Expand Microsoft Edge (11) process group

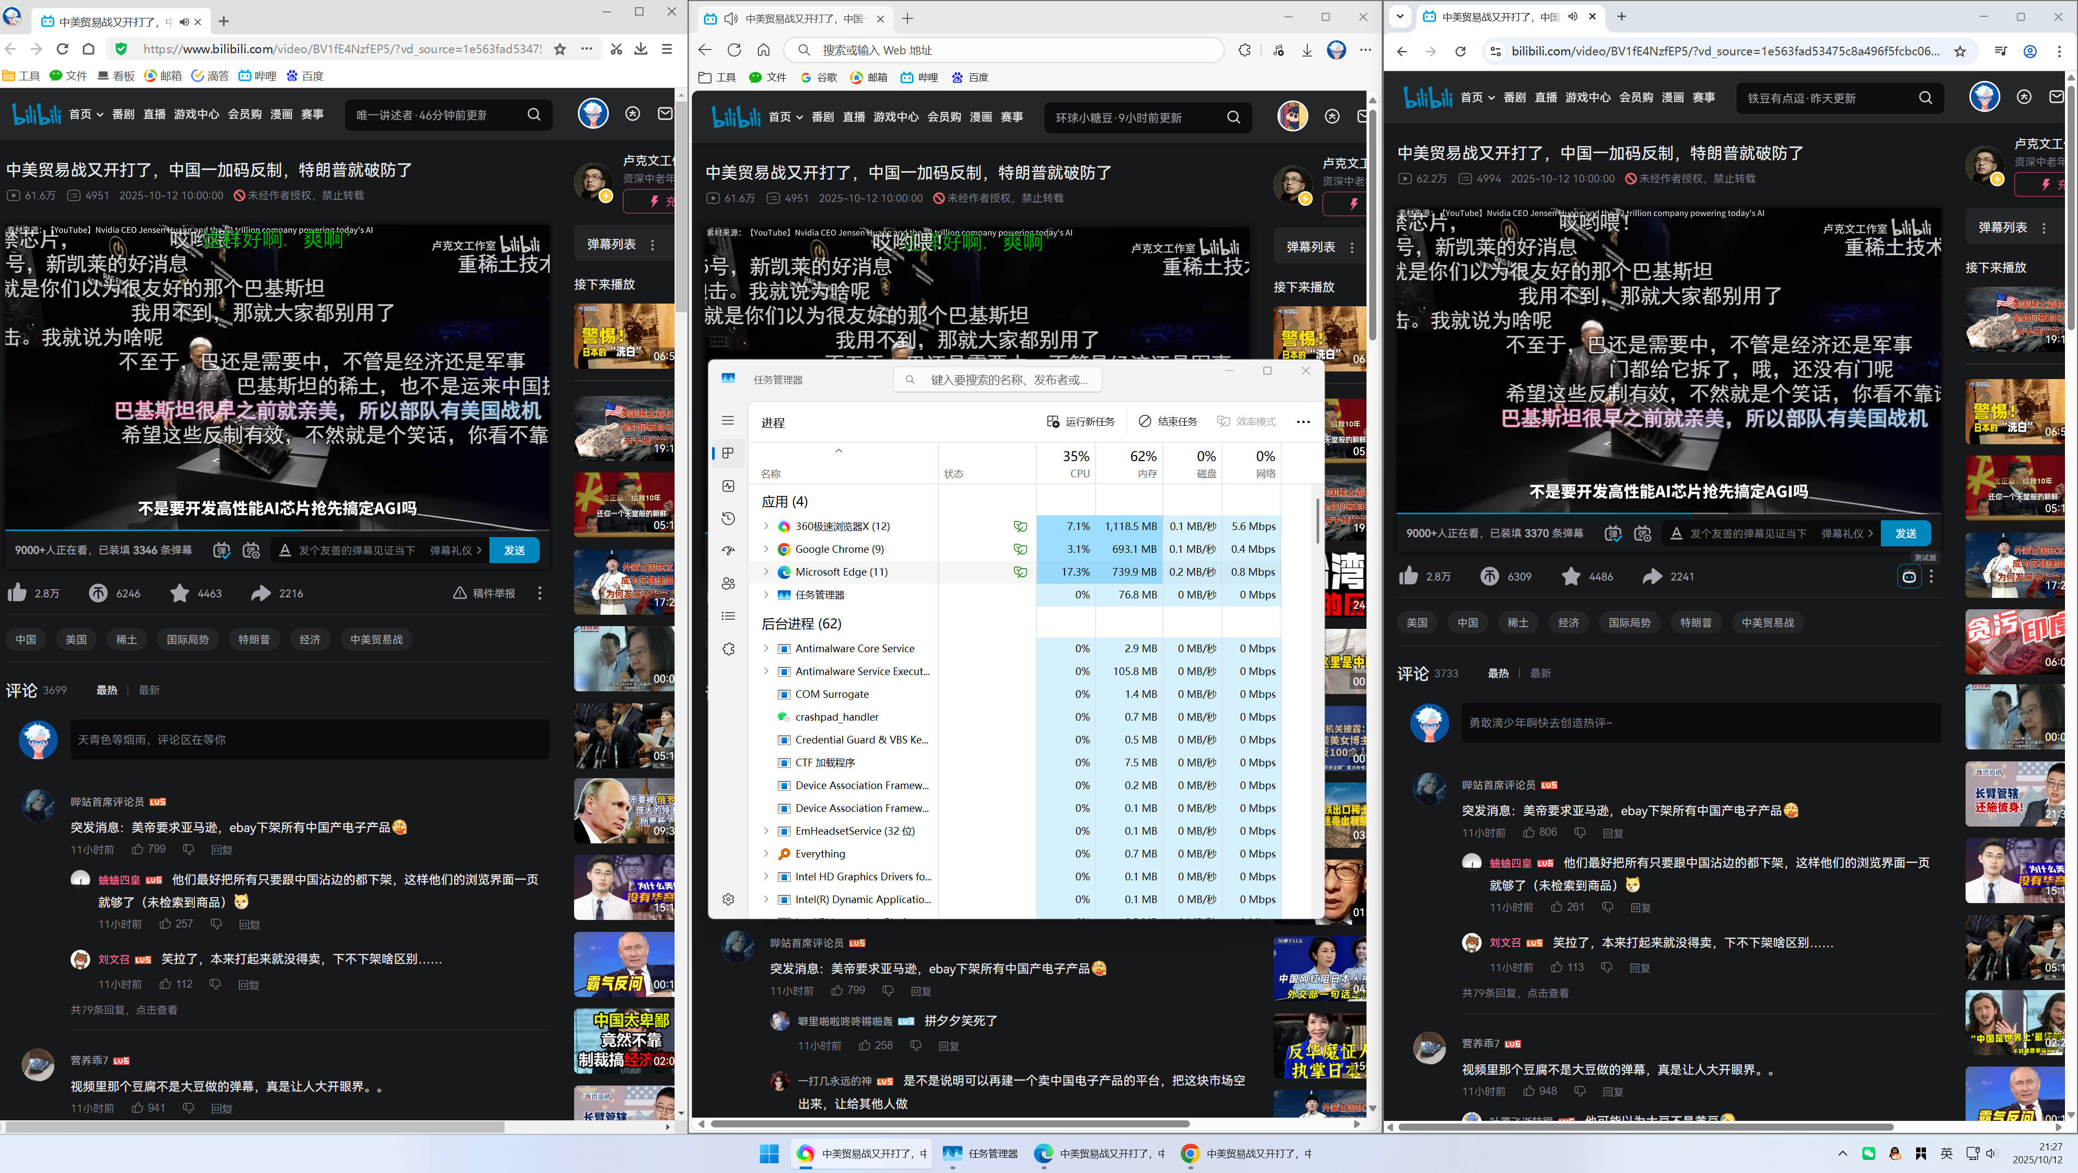point(766,572)
